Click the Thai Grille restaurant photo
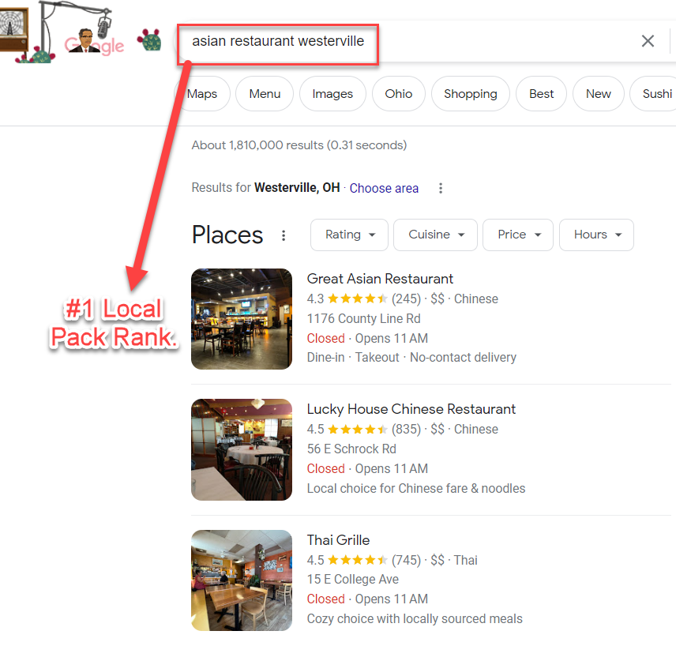Screen dimensions: 676x646 coord(242,580)
